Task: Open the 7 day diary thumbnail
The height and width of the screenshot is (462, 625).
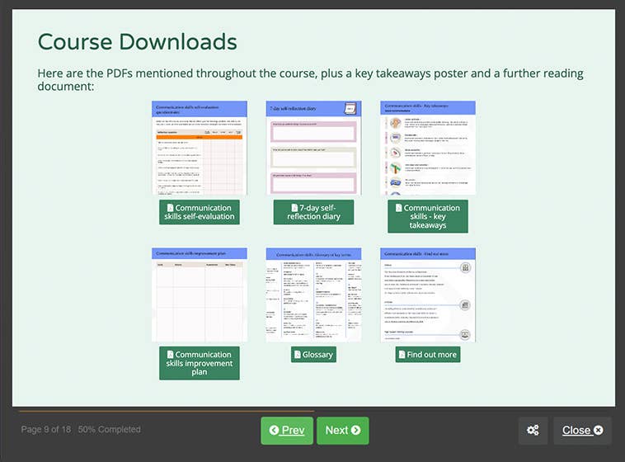Action: [313, 148]
